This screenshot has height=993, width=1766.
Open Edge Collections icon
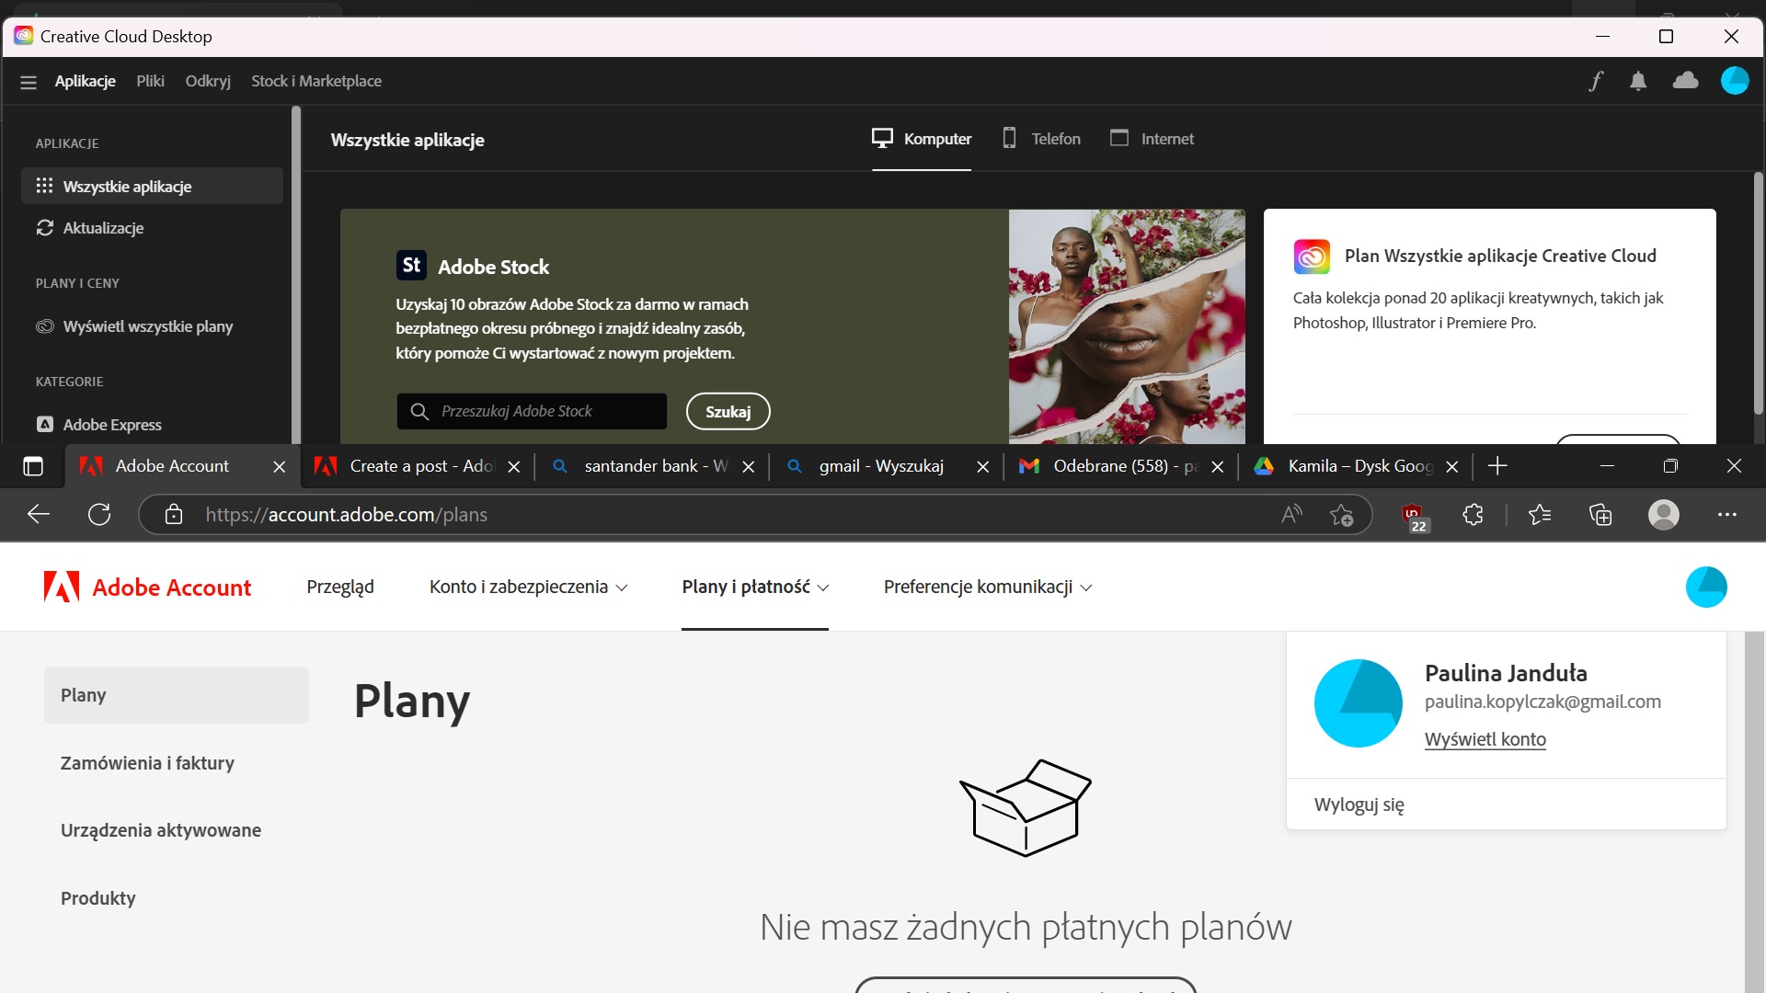(1600, 515)
